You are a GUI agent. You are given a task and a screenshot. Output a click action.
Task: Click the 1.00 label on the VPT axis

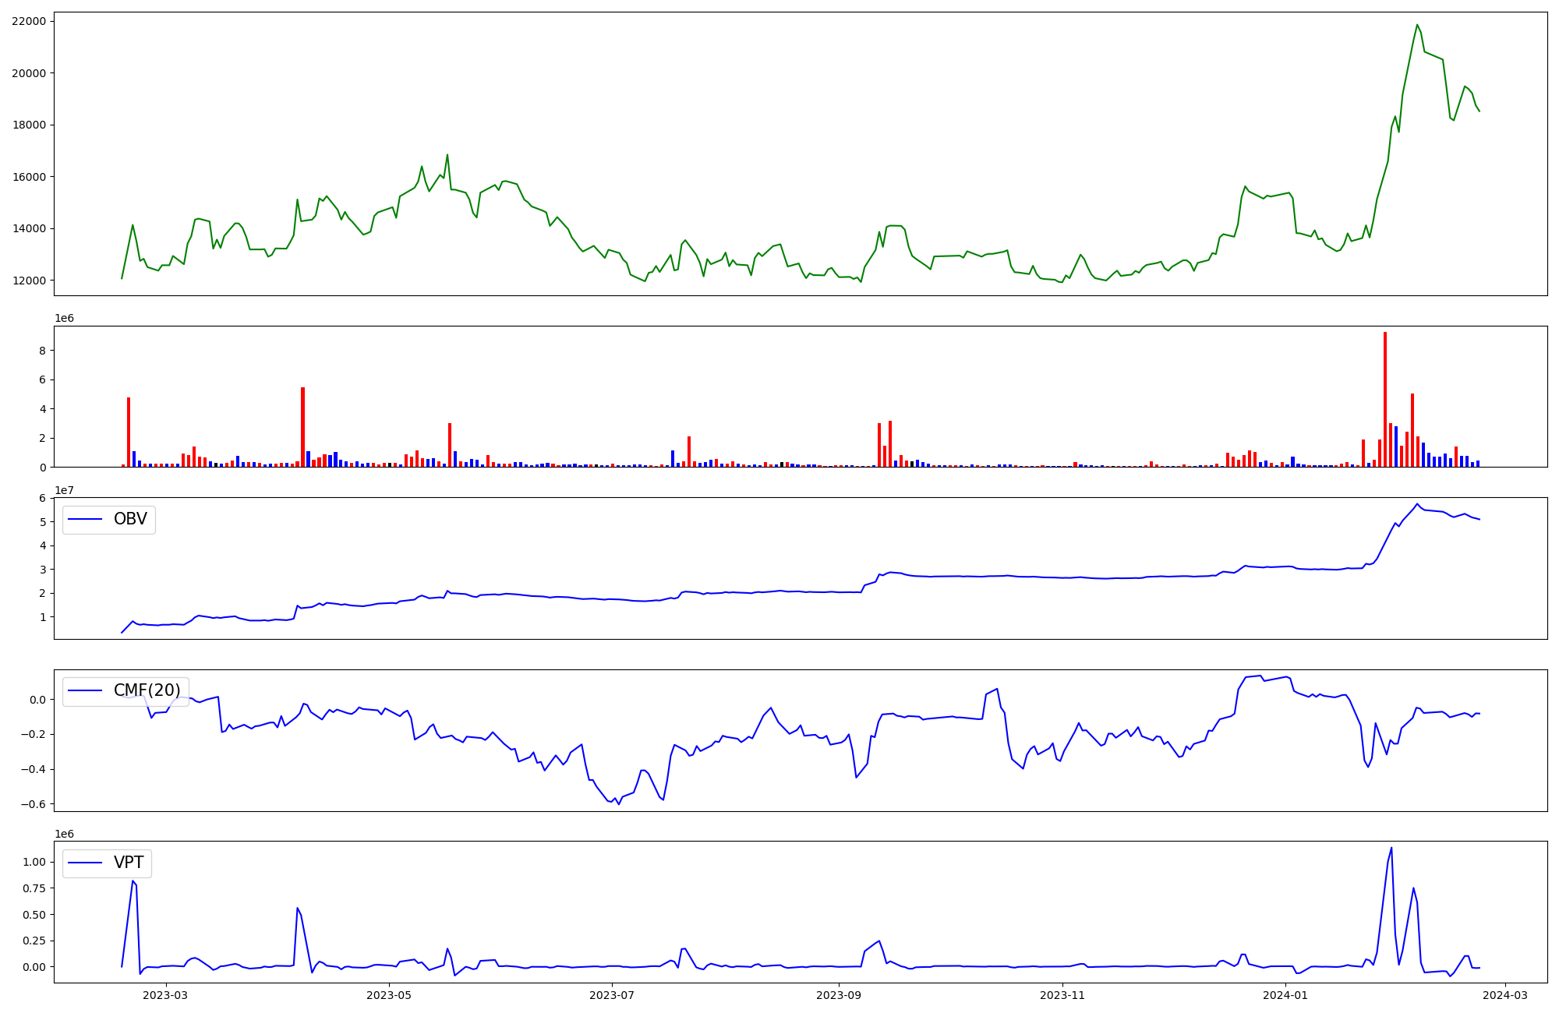34,862
